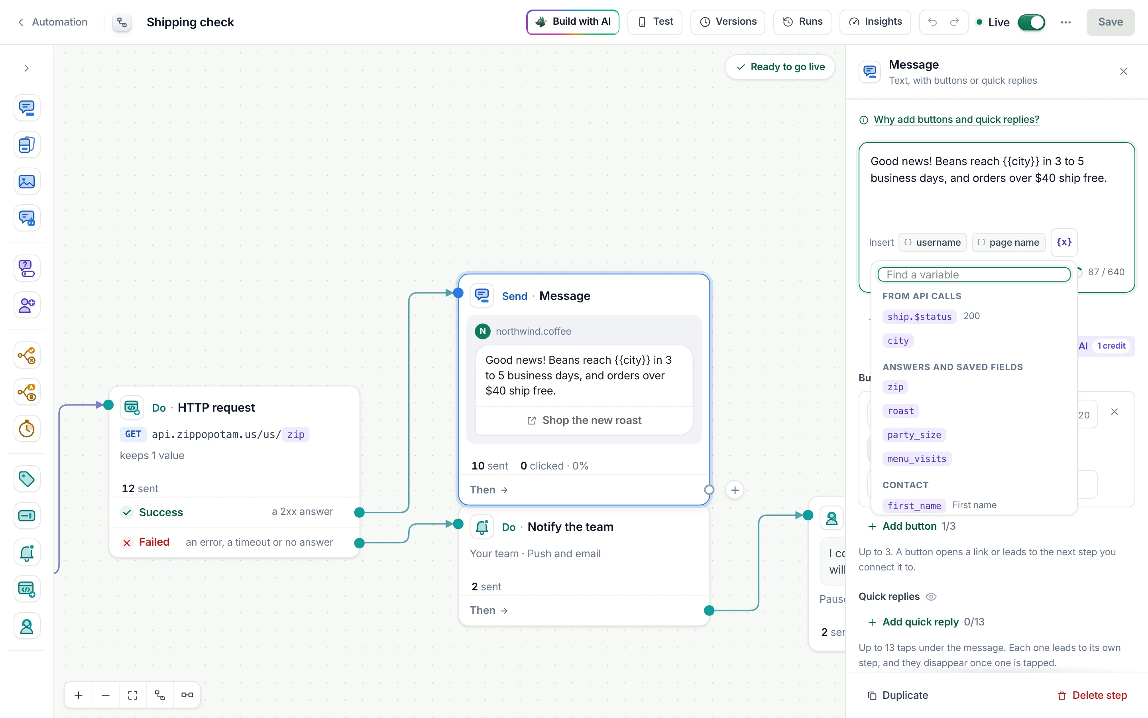Add an image step from the sidebar

pyautogui.click(x=27, y=181)
